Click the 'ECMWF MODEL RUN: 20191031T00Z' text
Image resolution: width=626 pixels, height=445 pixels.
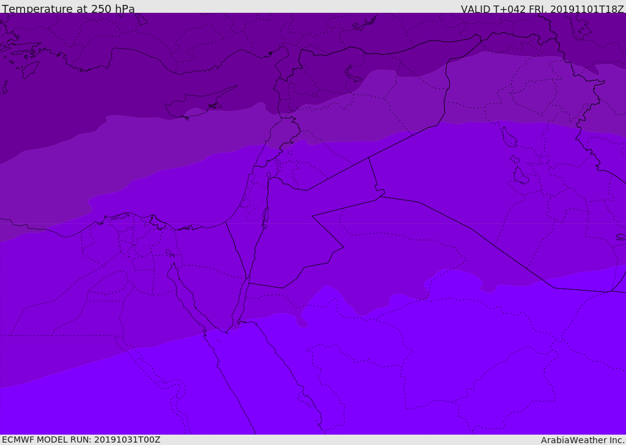pyautogui.click(x=81, y=440)
